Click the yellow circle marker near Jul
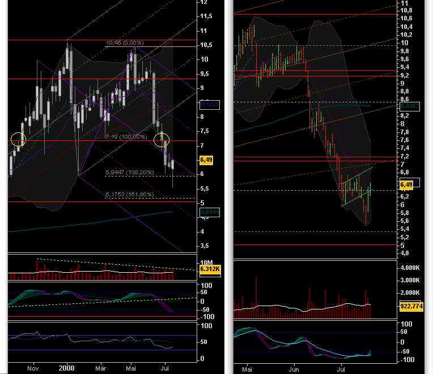The width and height of the screenshot is (433, 374). (x=162, y=140)
